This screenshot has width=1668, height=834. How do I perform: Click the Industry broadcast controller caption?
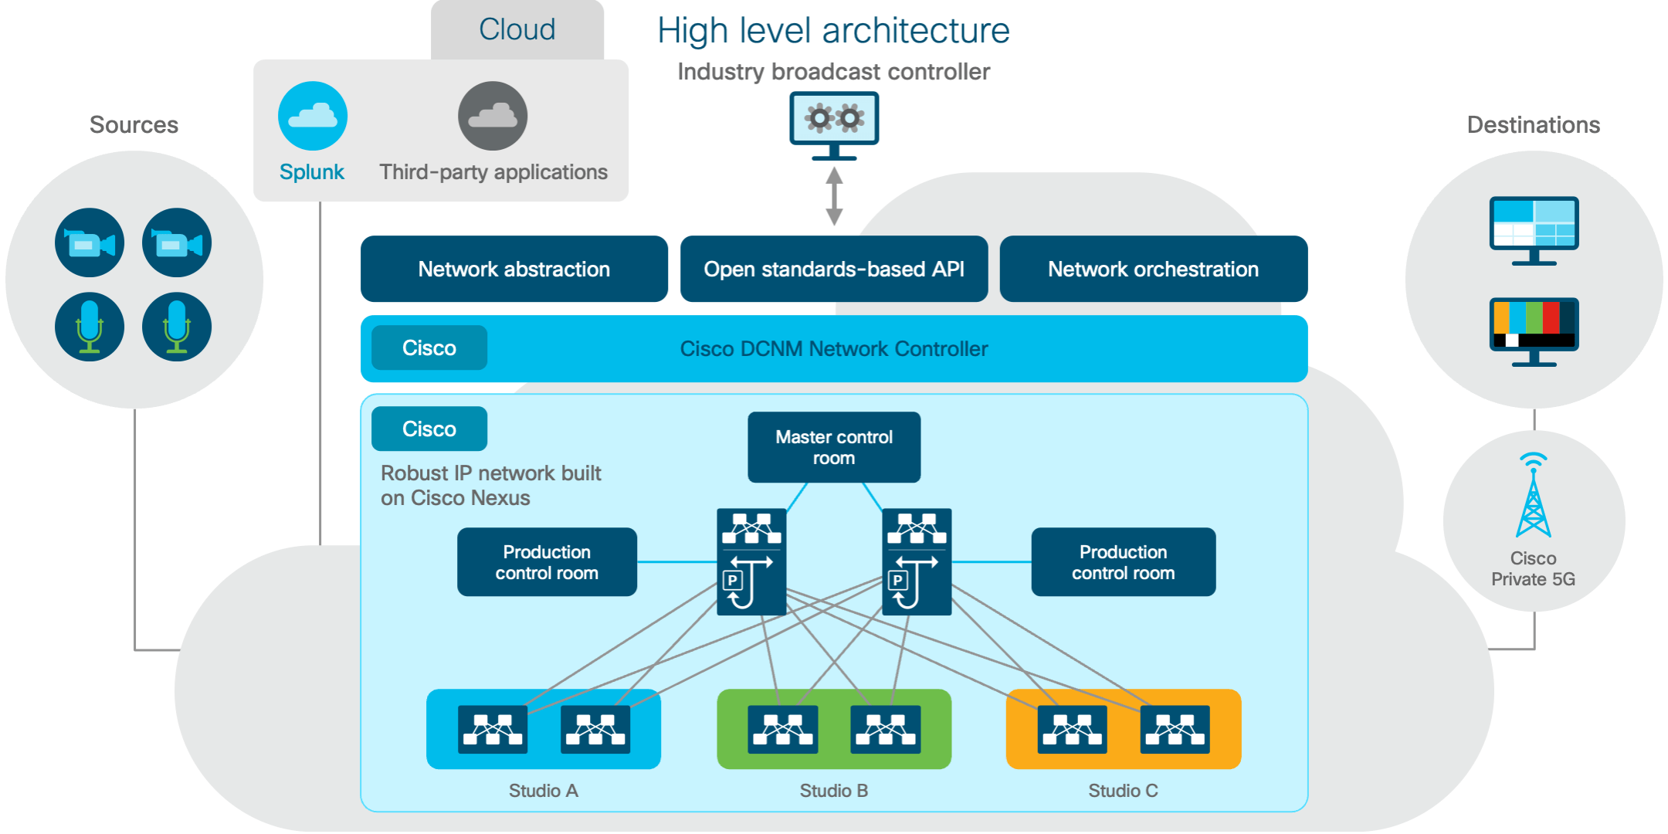[834, 72]
